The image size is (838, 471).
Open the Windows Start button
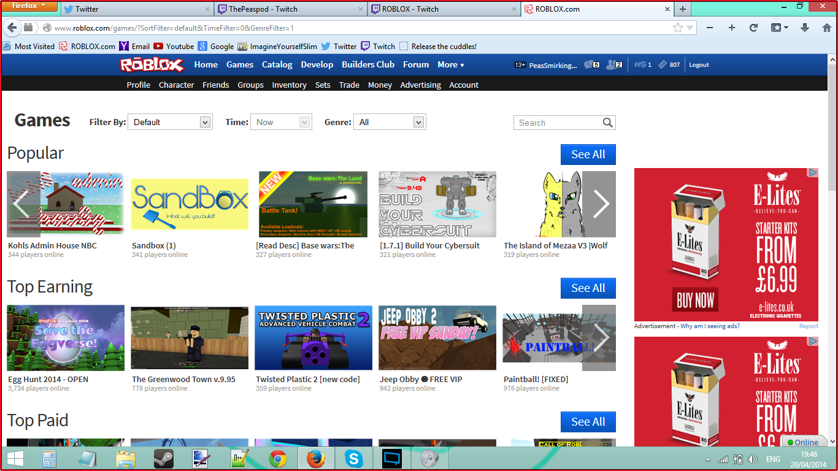[15, 459]
